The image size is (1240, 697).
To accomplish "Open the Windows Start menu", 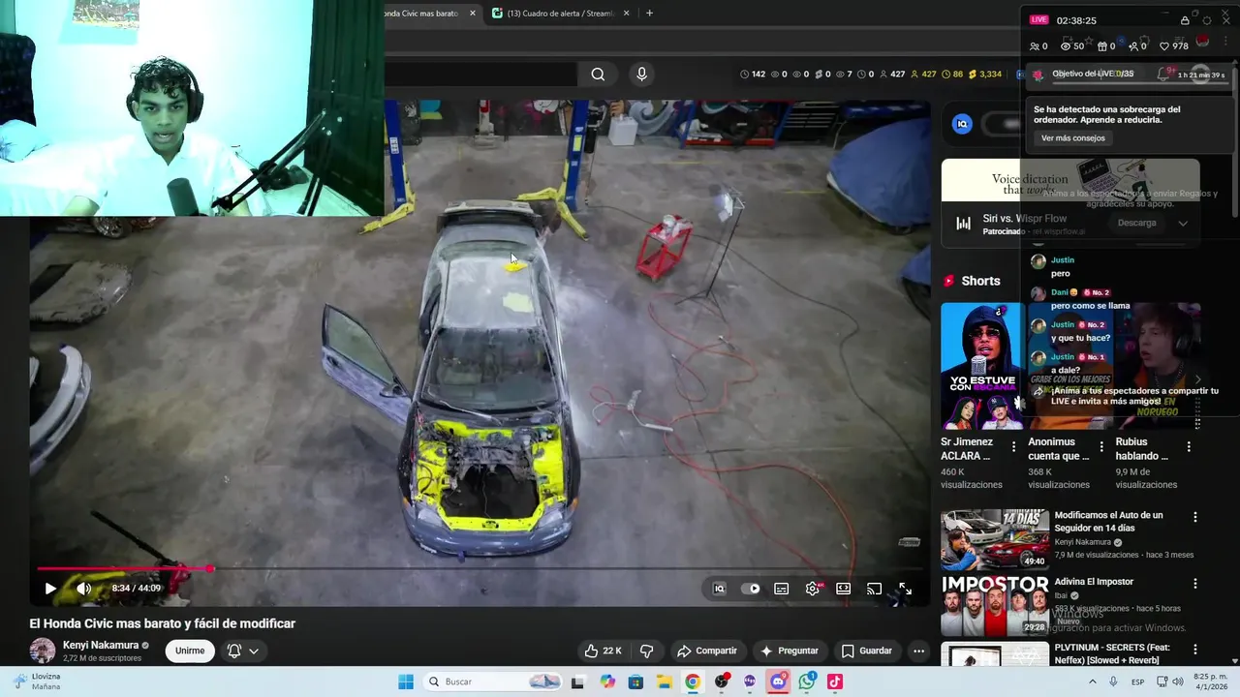I will click(x=406, y=682).
